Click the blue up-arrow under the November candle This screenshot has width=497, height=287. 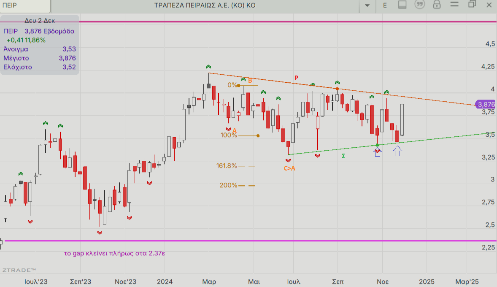[378, 152]
